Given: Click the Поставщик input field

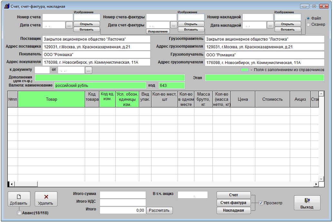Looking at the screenshot, I should 96,39.
